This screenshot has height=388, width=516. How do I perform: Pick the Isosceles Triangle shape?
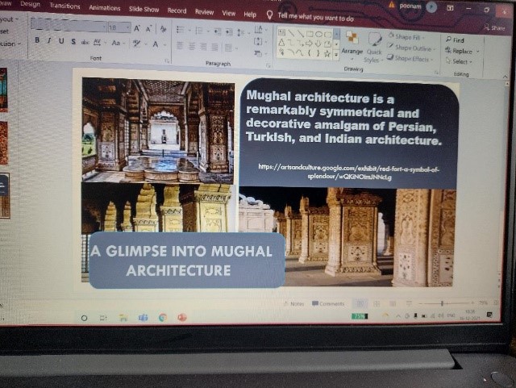point(281,42)
